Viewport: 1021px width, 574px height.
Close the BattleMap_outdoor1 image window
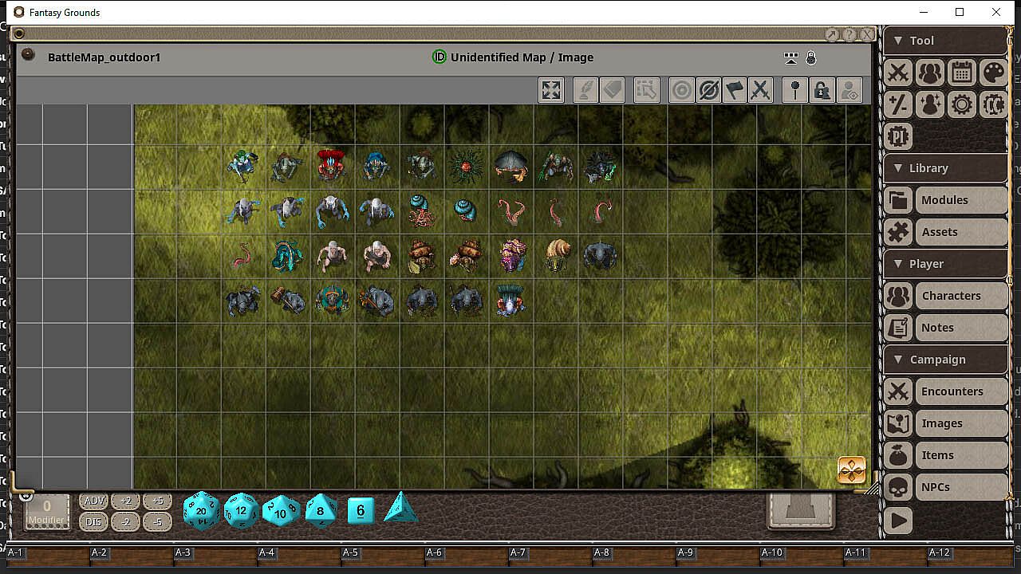click(867, 34)
